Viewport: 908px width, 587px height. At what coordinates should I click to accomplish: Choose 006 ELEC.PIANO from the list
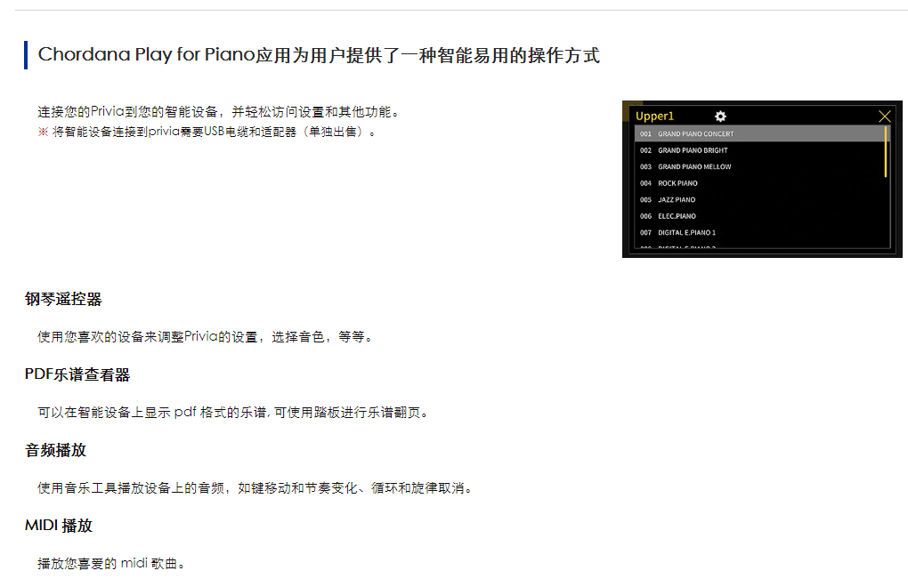click(x=759, y=216)
